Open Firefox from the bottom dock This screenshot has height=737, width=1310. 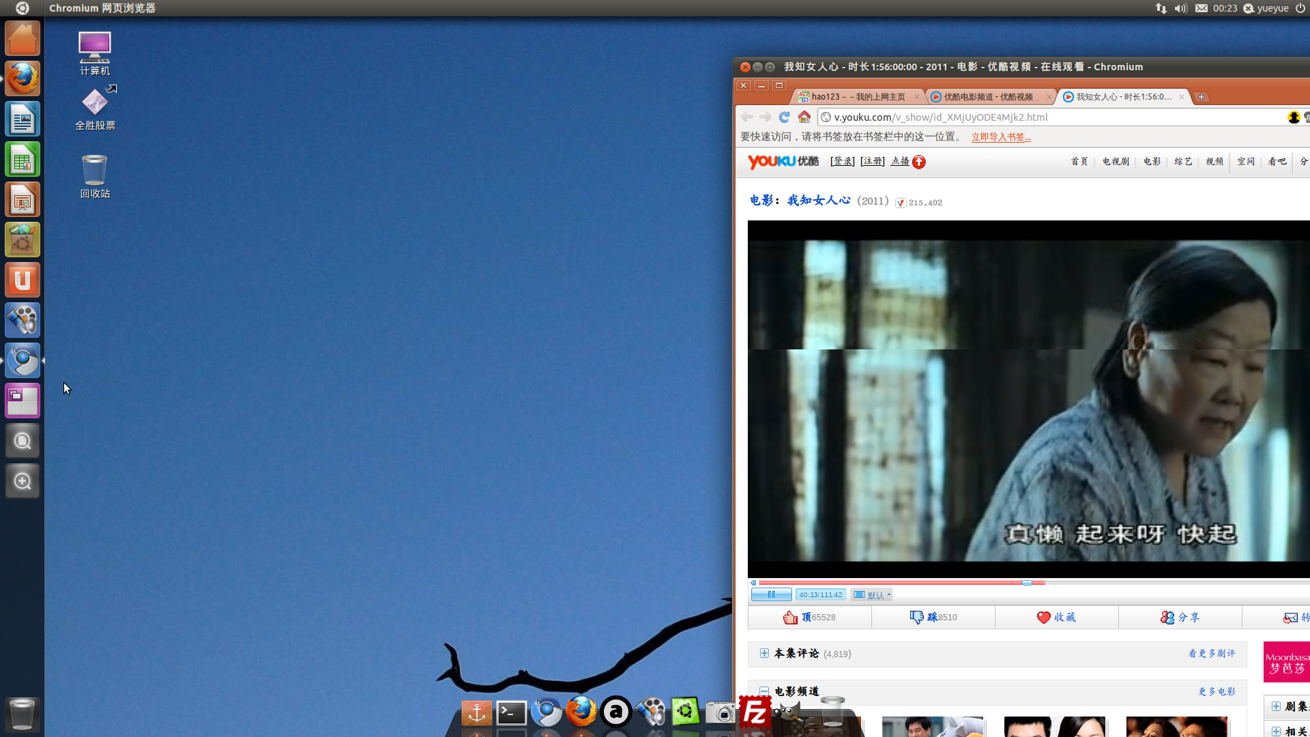coord(581,712)
